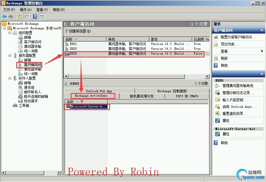Viewport: 266px width, 182px height.
Task: Click the 配置外部客户端访问 action icon
Action: pos(216,37)
